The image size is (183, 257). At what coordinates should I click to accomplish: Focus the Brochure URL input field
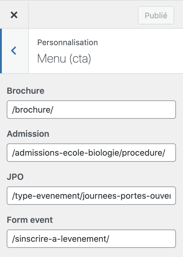91,110
